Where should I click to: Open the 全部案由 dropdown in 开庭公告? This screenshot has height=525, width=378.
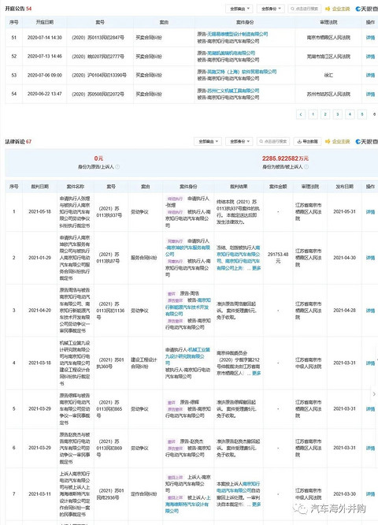(239, 9)
